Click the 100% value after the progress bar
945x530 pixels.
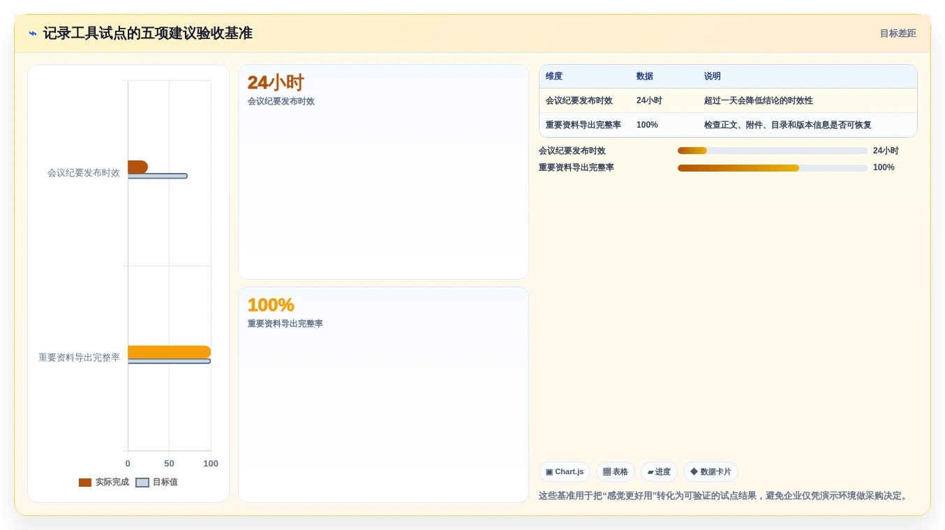click(884, 168)
